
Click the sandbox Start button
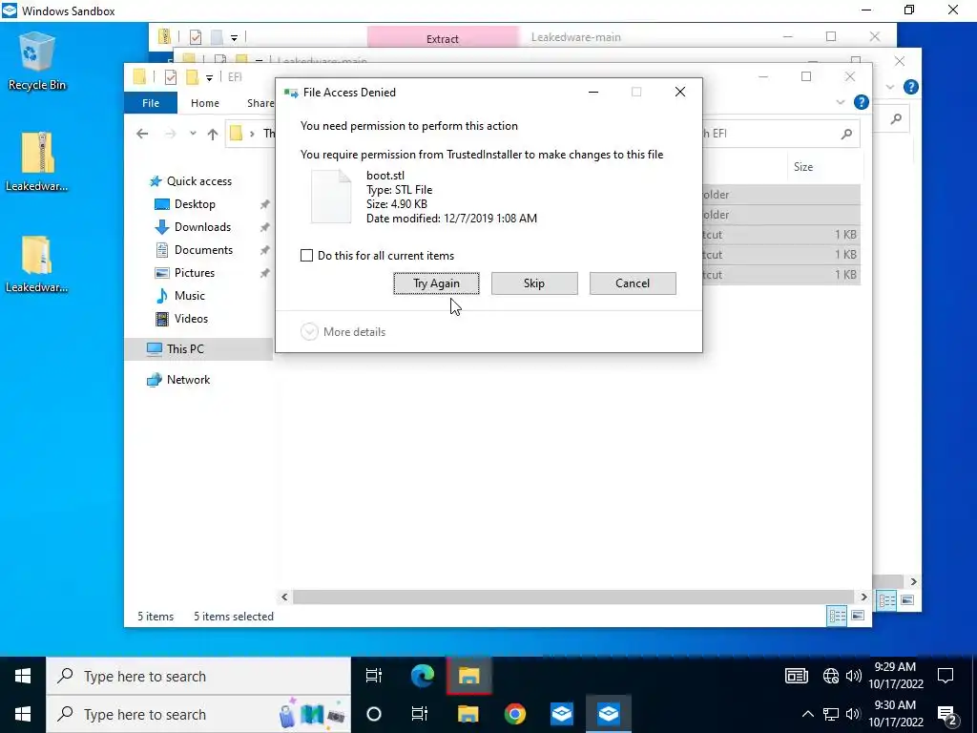23,676
